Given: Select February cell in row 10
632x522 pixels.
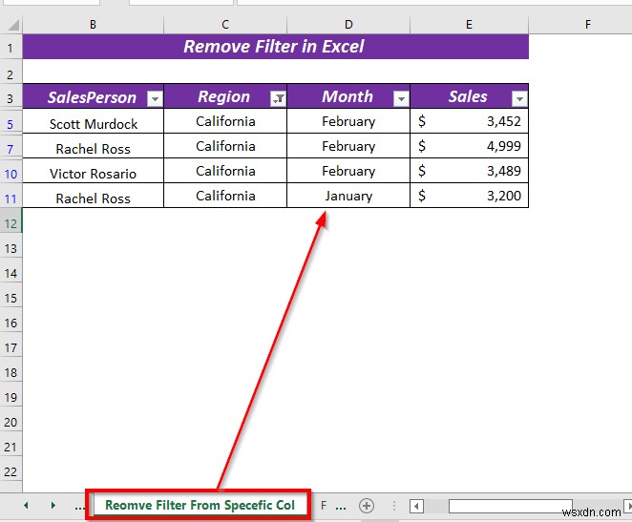Looking at the screenshot, I should tap(348, 171).
